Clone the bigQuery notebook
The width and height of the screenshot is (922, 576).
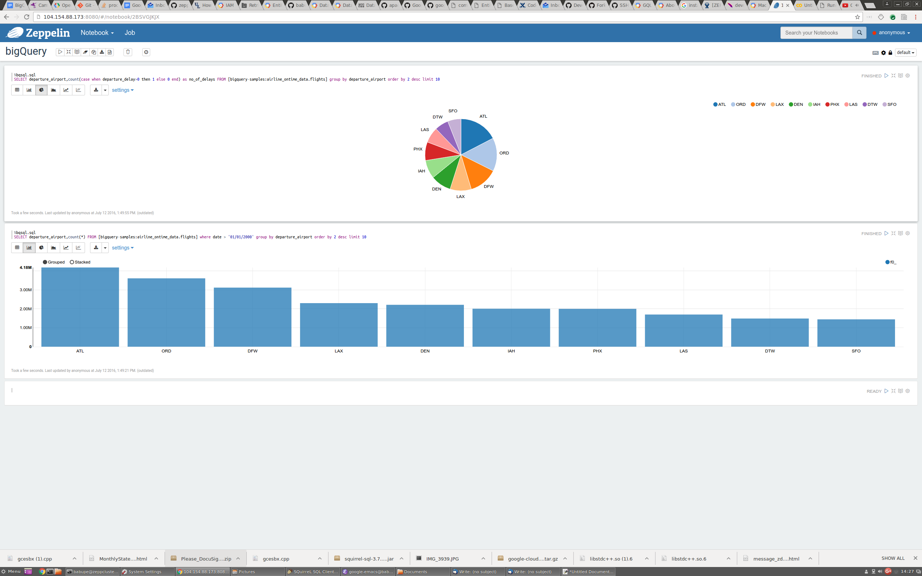[94, 52]
